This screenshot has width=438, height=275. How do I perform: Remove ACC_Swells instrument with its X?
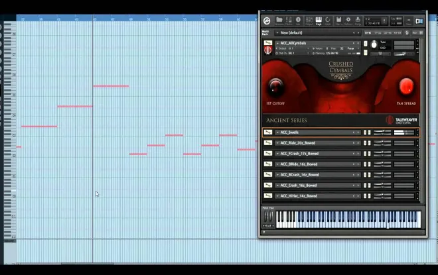click(417, 131)
